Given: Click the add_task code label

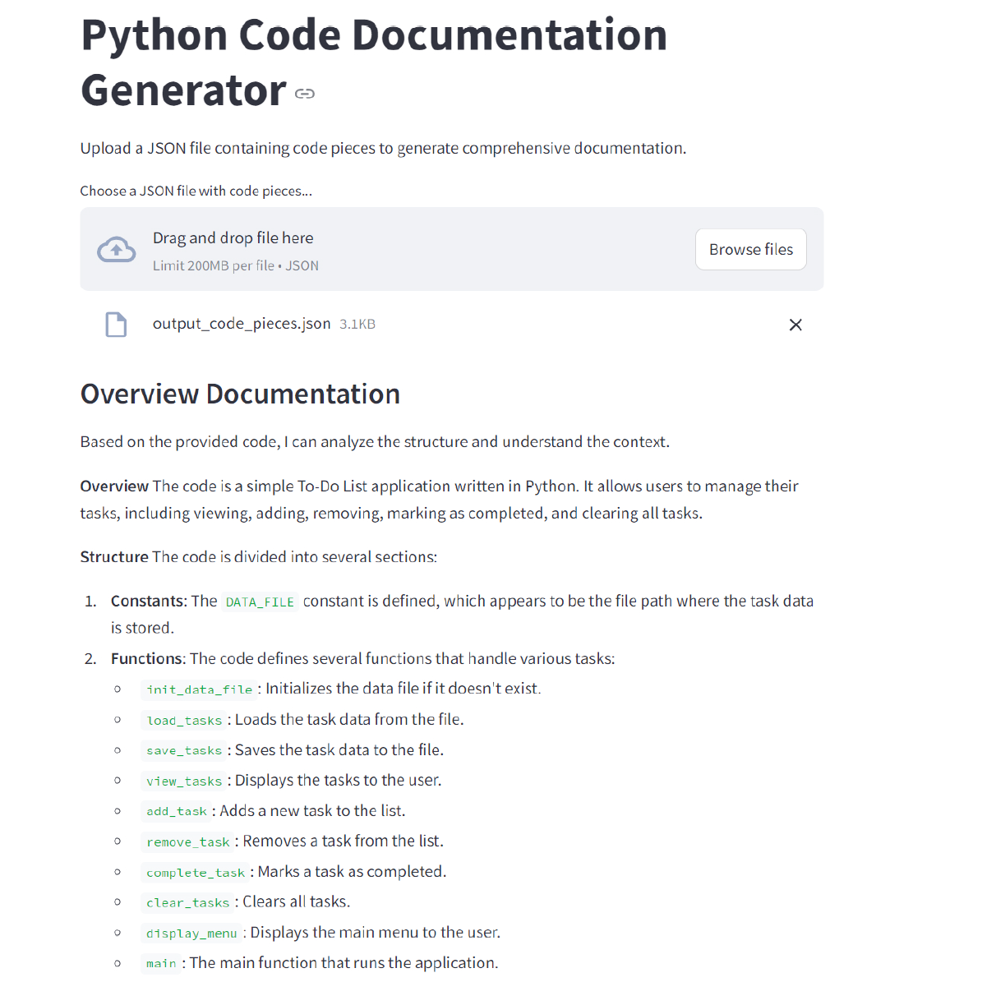Looking at the screenshot, I should pyautogui.click(x=177, y=811).
